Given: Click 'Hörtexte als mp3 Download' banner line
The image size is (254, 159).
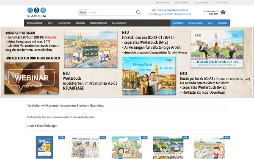Looking at the screenshot, I should (x=202, y=92).
